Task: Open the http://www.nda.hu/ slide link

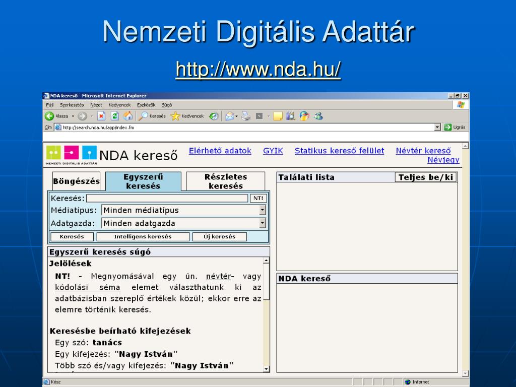Action: point(258,69)
